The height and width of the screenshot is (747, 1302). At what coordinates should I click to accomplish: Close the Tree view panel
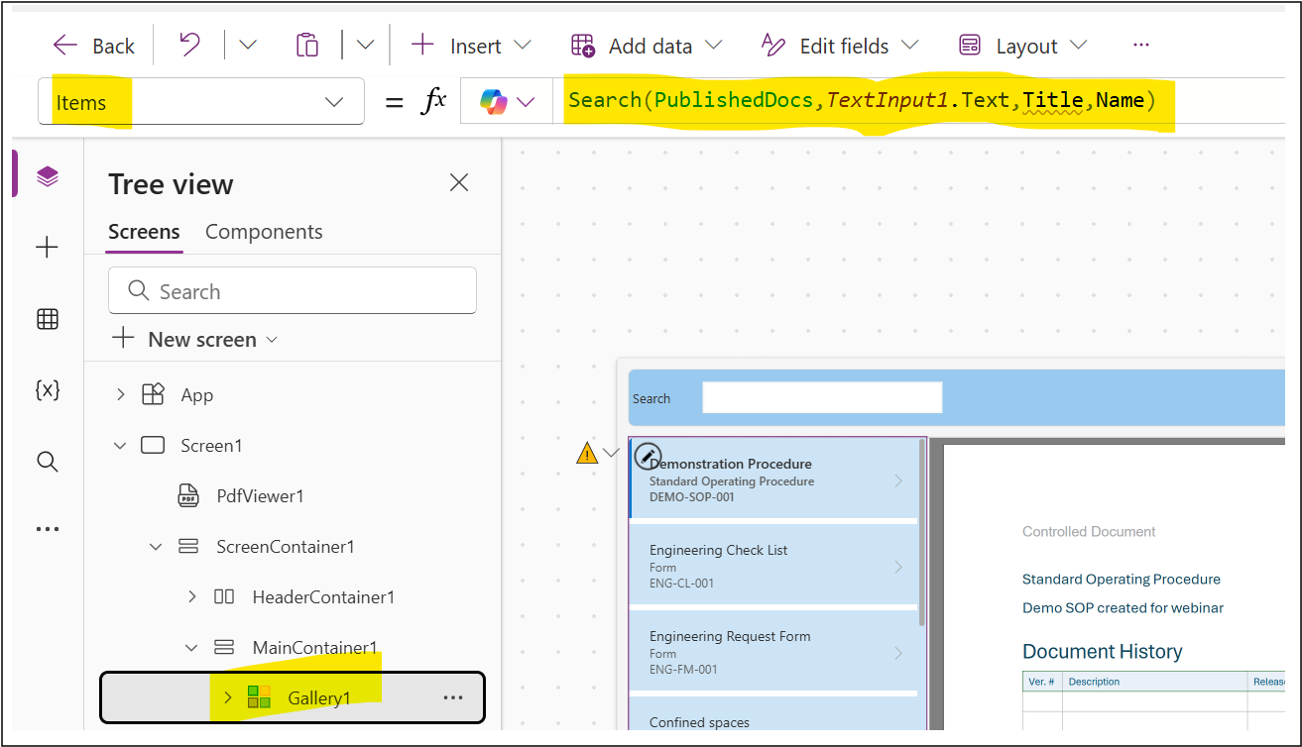tap(458, 182)
